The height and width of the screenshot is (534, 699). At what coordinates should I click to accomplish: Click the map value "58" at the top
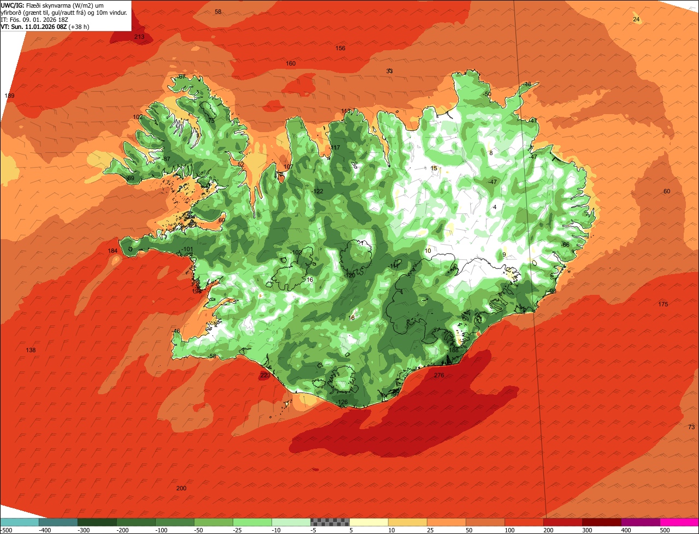coord(218,11)
